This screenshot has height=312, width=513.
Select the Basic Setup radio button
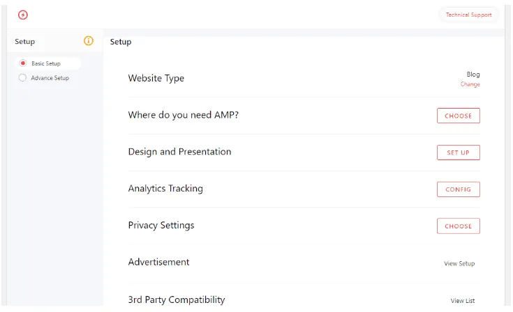[23, 63]
